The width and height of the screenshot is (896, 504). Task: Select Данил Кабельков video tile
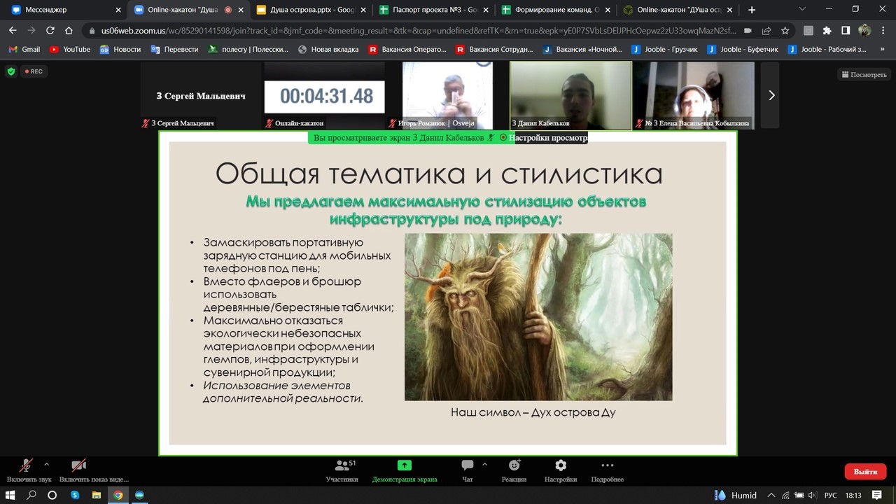(570, 95)
